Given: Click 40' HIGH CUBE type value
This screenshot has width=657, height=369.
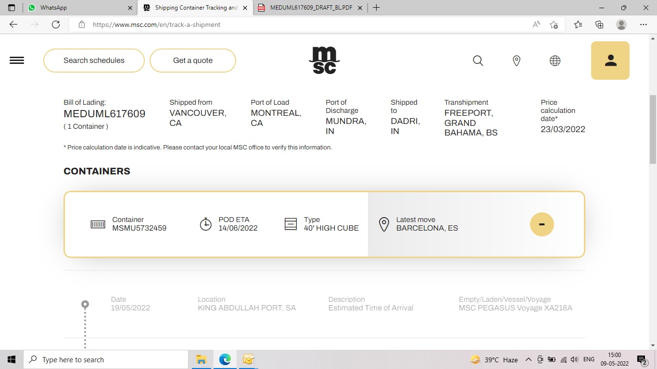Looking at the screenshot, I should [331, 228].
